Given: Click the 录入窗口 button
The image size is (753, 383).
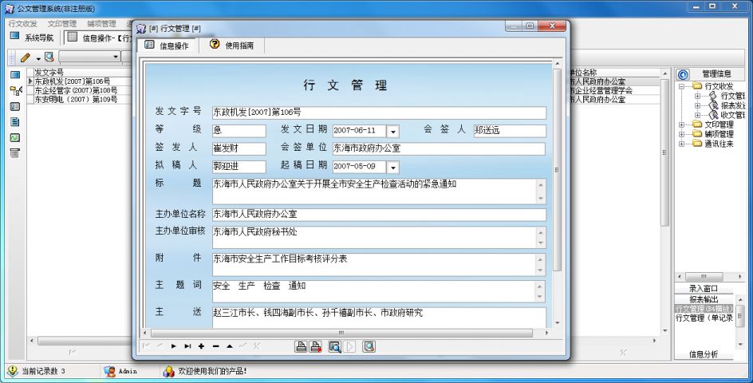Looking at the screenshot, I should tap(704, 288).
